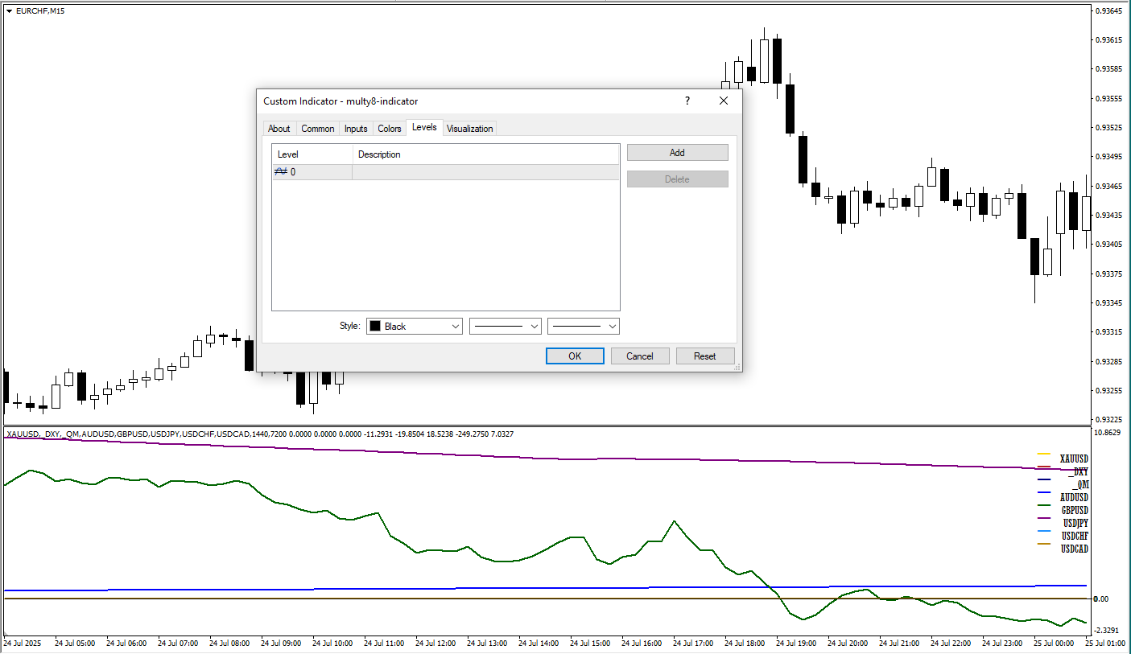Switch to the About tab
The image size is (1131, 654).
(x=279, y=129)
